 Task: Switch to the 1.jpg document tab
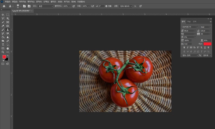(21, 11)
